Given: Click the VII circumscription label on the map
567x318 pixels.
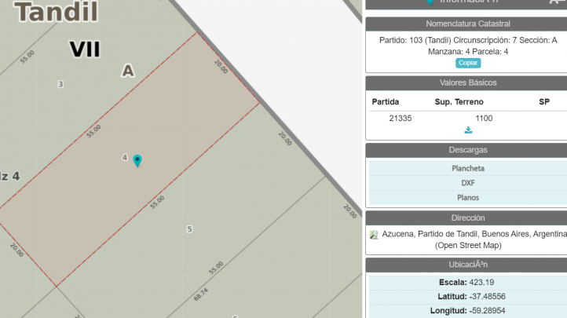Looking at the screenshot, I should (x=85, y=49).
